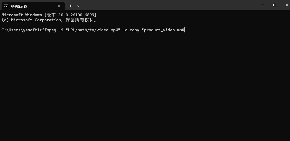This screenshot has width=290, height=141.
Task: Minimize the terminal window
Action: coord(263,5)
